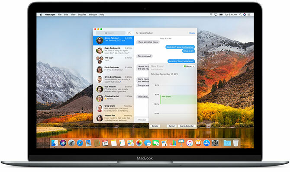The height and width of the screenshot is (172, 290).
Task: Open the Window menu
Action: coord(93,14)
